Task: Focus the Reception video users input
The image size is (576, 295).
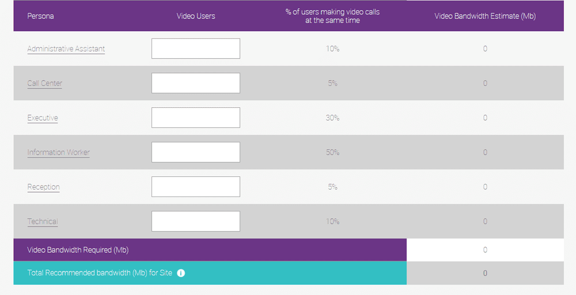Action: coord(196,187)
